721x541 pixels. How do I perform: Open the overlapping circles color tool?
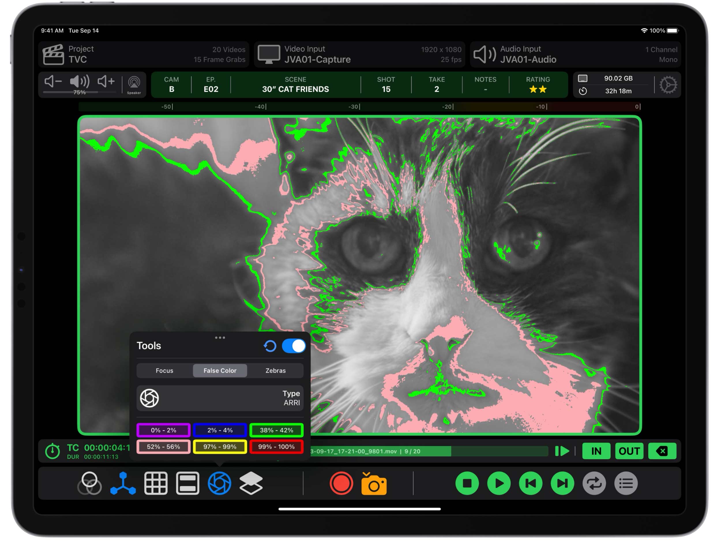click(90, 483)
